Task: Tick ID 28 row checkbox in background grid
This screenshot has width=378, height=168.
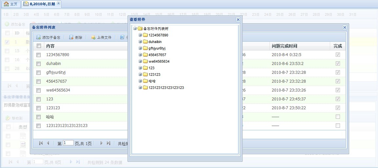Action: tap(7, 69)
